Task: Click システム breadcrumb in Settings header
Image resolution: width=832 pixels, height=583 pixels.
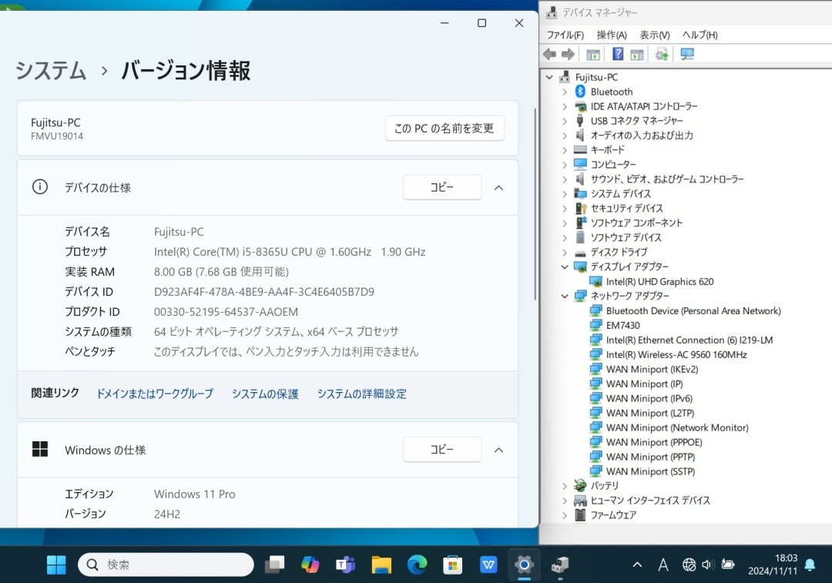Action: [x=51, y=71]
